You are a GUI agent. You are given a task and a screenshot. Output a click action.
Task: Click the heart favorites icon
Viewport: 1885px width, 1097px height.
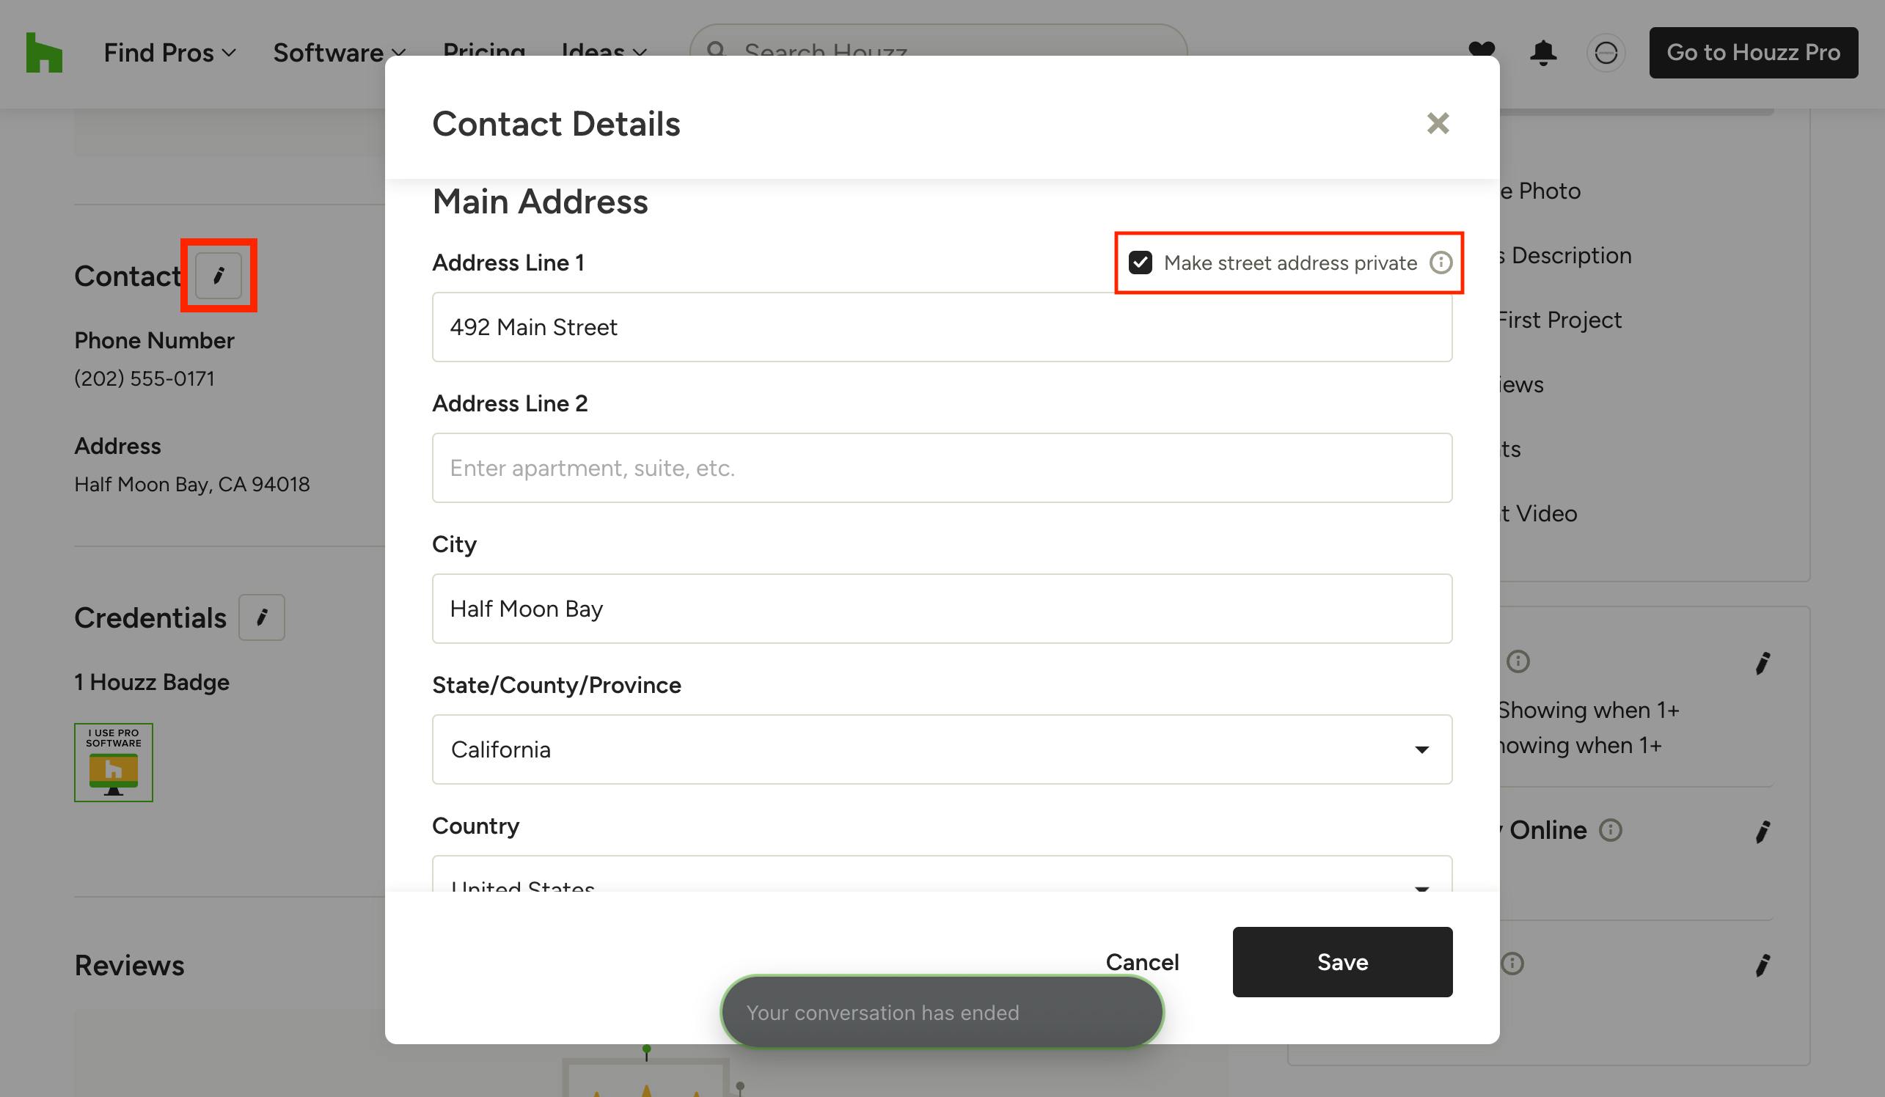[1481, 51]
